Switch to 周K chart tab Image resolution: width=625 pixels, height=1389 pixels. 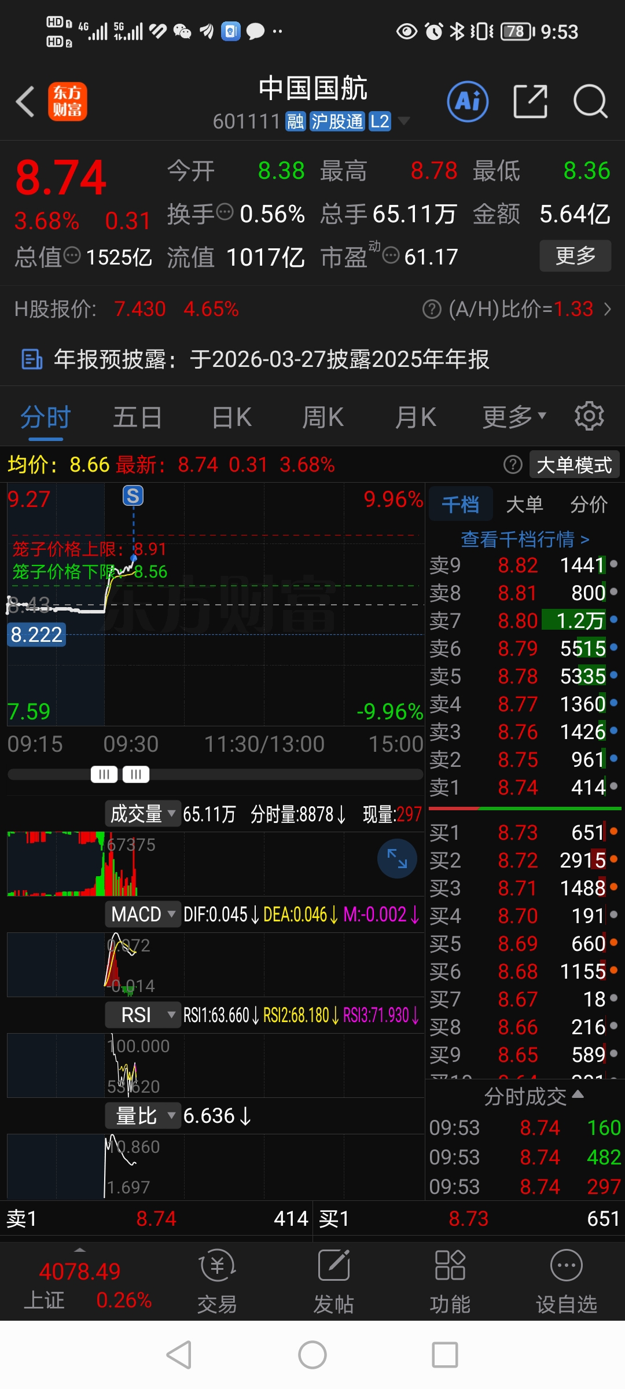323,417
